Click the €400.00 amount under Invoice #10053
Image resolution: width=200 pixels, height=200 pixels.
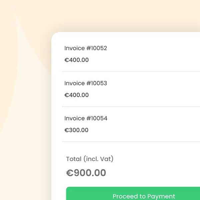(77, 95)
